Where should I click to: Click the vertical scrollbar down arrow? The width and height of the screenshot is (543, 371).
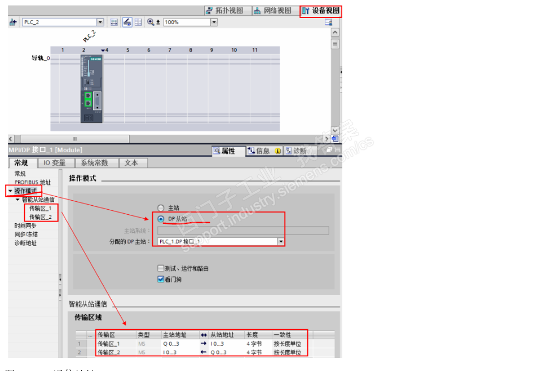pos(335,130)
